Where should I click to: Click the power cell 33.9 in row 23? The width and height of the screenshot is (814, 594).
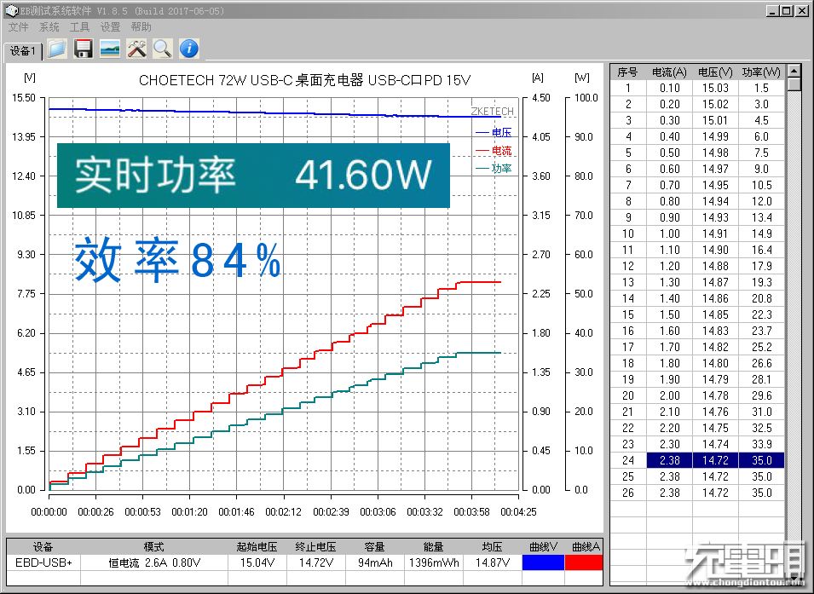tap(761, 444)
